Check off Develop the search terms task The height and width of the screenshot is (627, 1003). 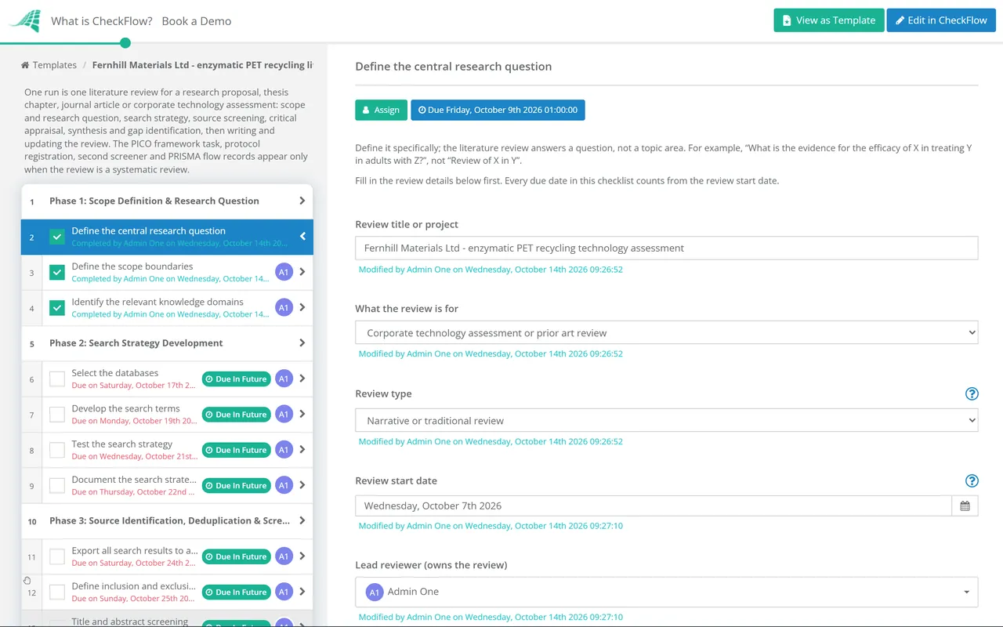coord(57,414)
